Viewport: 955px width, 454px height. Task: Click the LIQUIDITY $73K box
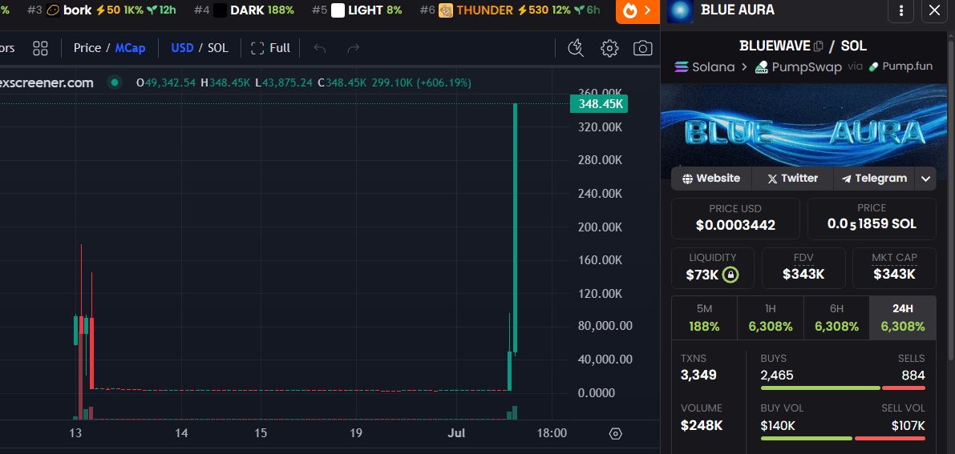pyautogui.click(x=713, y=267)
